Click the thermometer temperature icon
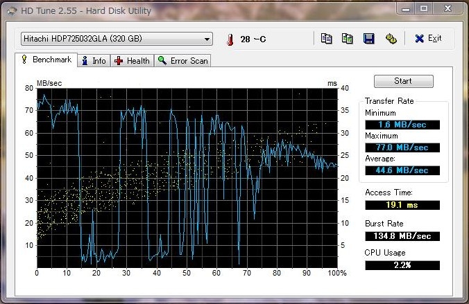 (230, 39)
